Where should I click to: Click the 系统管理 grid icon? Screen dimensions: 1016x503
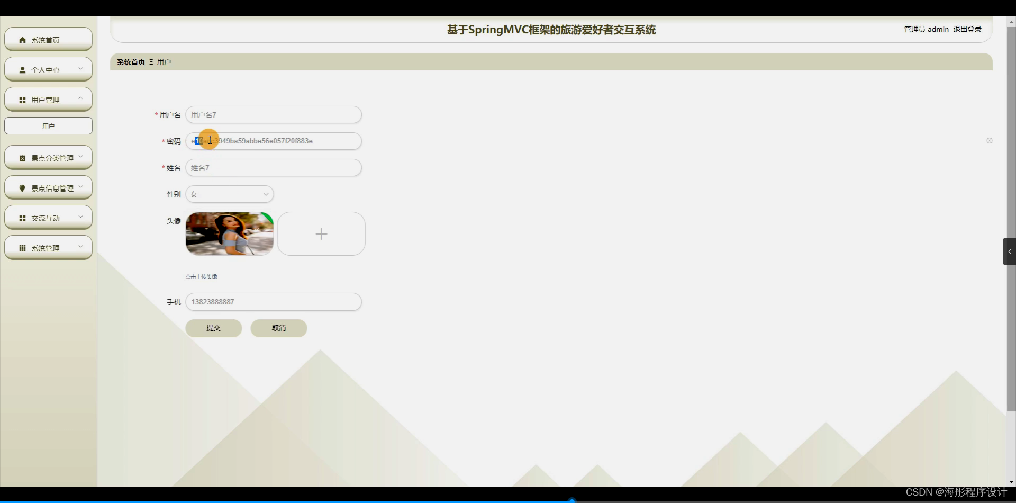pos(22,247)
